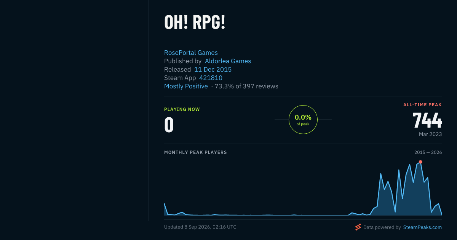
Task: Click the Updated 8 Sep 2026 timestamp
Action: click(x=200, y=227)
